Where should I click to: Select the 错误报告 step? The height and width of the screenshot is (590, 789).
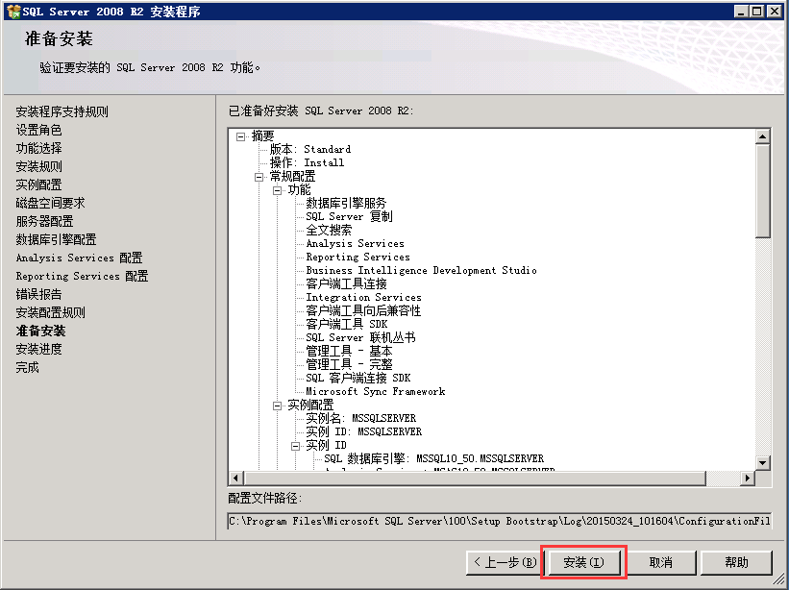38,294
